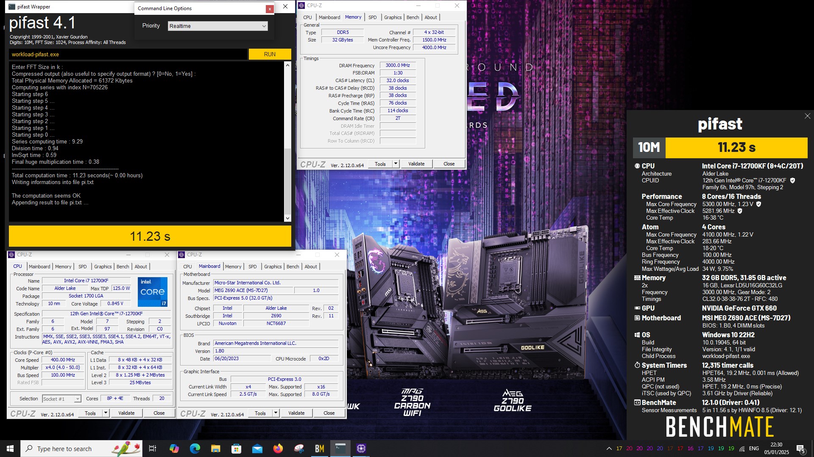Viewport: 814px width, 457px height.
Task: Open the network Wi-Fi tray icon
Action: click(x=742, y=449)
